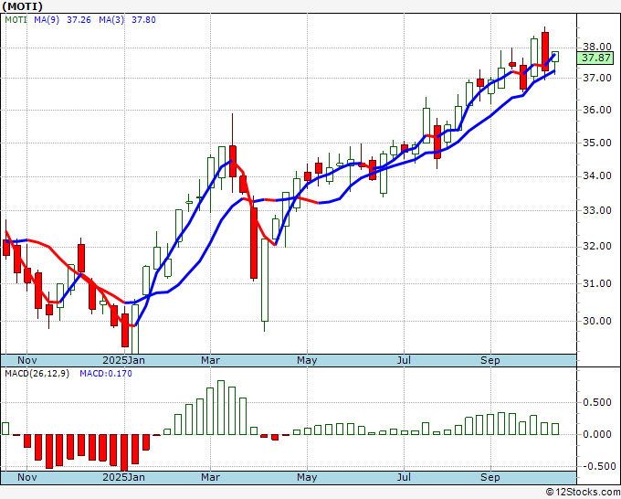The image size is (621, 499).
Task: Click Nov on the MACD time axis
Action: (27, 477)
